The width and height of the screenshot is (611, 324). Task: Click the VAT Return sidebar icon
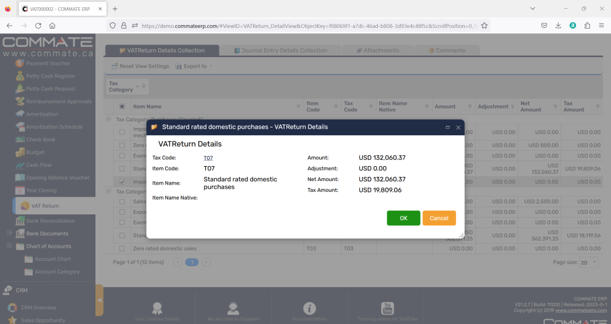pos(25,206)
